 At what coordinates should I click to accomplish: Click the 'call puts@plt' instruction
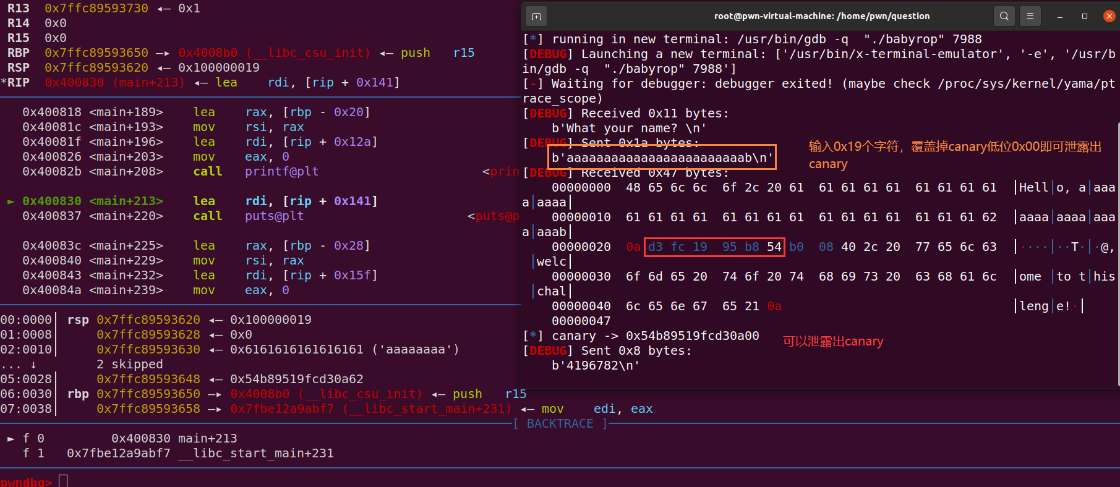pyautogui.click(x=249, y=216)
